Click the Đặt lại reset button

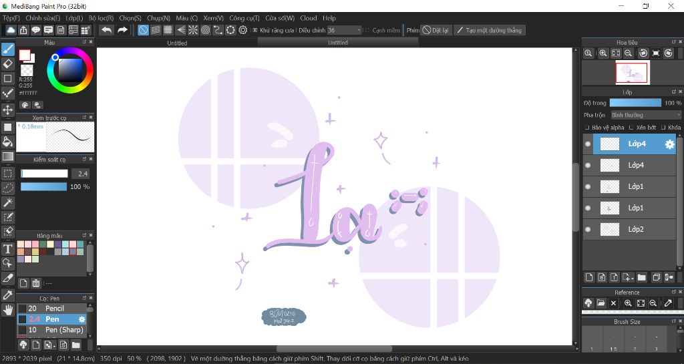click(436, 30)
